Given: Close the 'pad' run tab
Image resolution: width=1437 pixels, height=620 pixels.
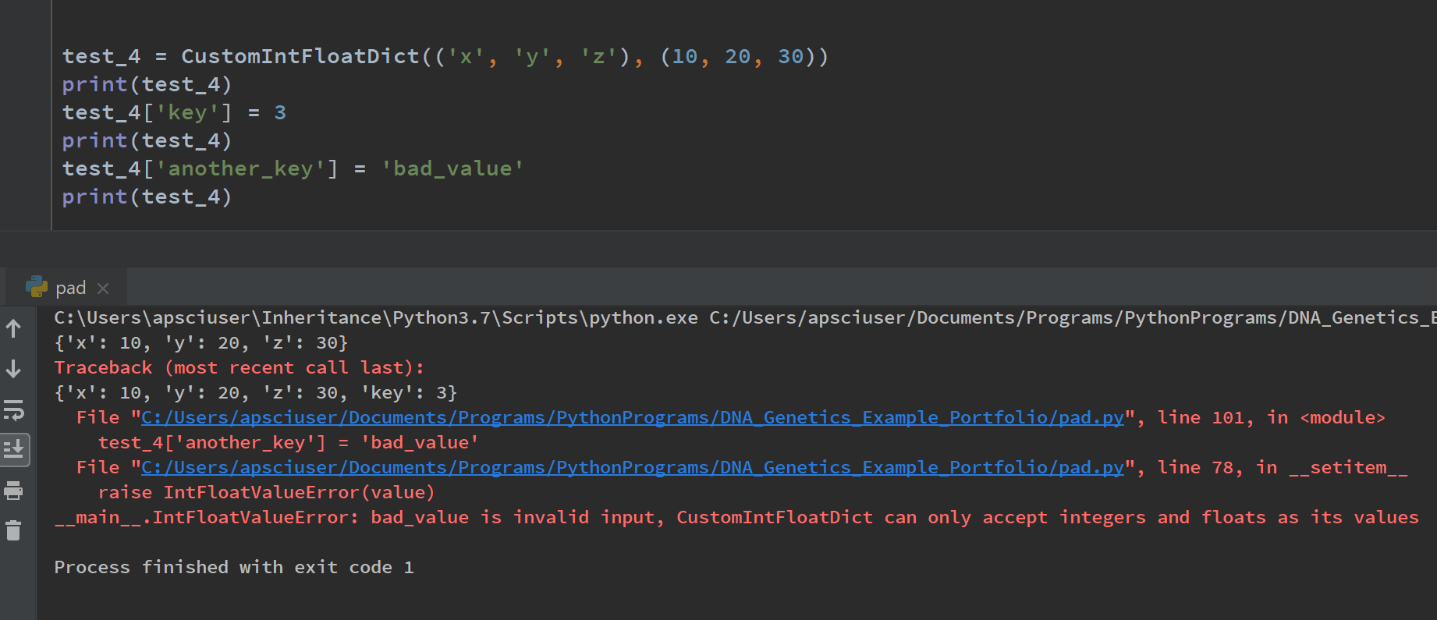Looking at the screenshot, I should tap(103, 289).
